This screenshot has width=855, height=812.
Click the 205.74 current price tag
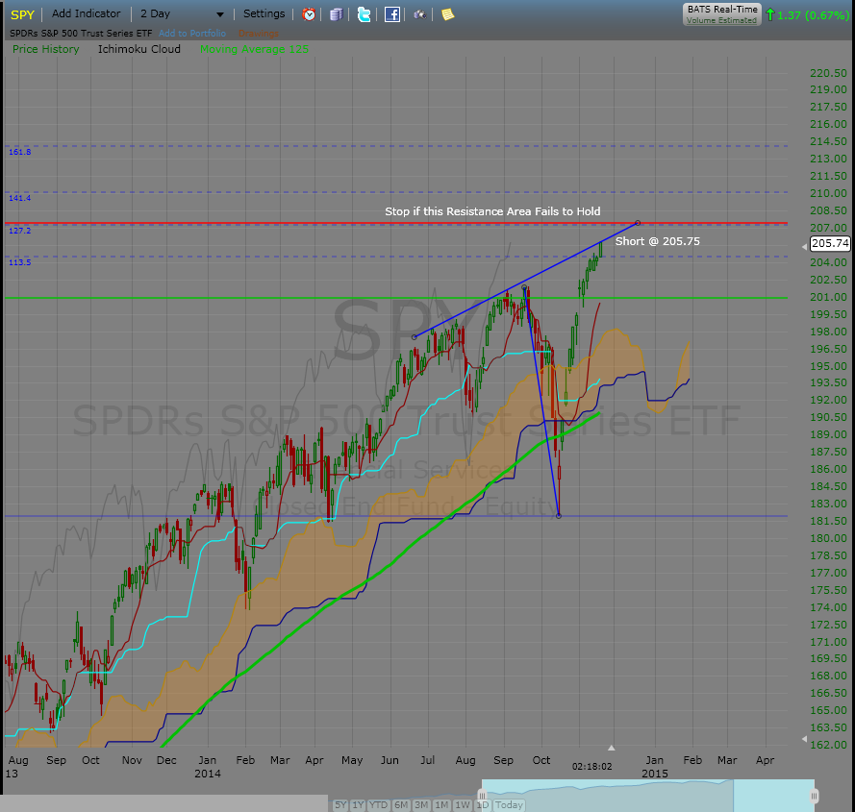pos(830,243)
